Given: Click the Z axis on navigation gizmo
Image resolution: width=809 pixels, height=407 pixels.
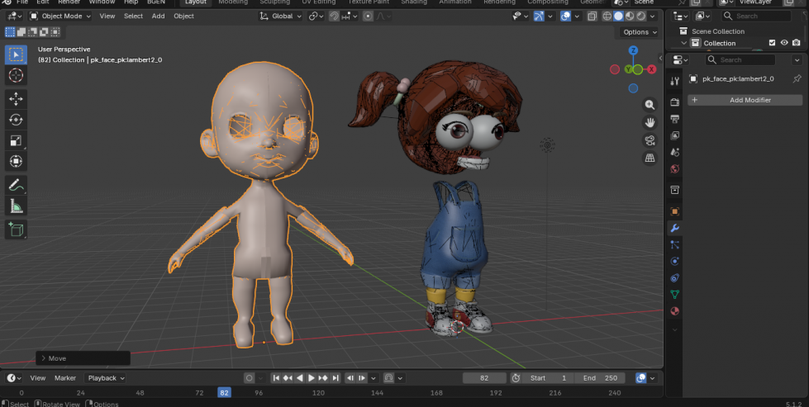Looking at the screenshot, I should point(633,50).
